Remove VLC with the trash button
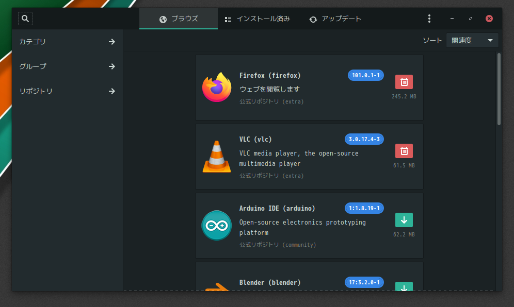Viewport: 514px width, 307px height. point(404,151)
